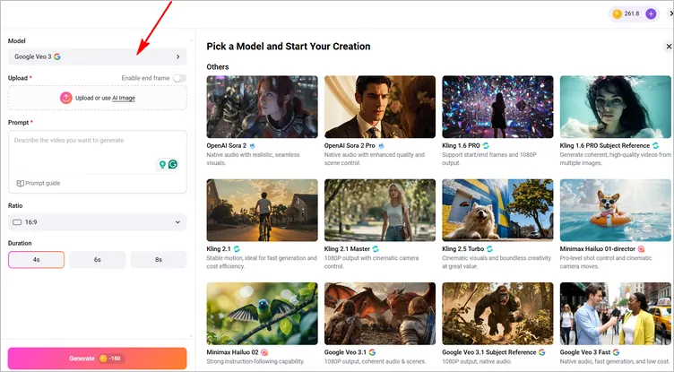
Task: Select the Google Veo 3.1 dragon thumbnail
Action: (x=380, y=314)
